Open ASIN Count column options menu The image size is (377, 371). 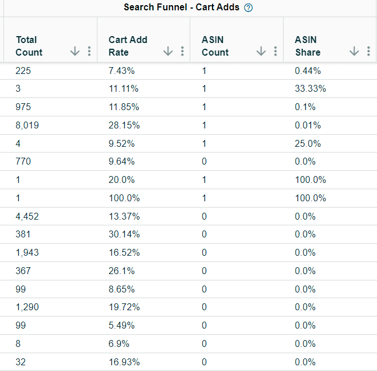(x=275, y=52)
